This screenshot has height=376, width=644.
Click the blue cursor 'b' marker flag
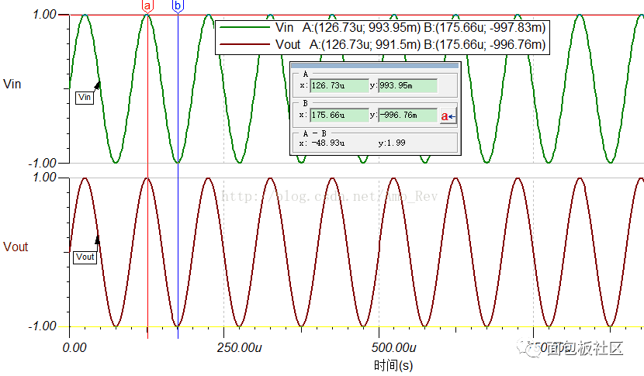point(178,6)
